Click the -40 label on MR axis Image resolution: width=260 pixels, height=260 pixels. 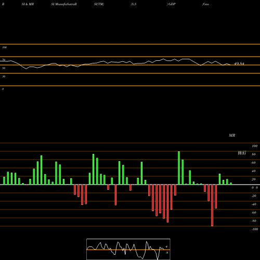pyautogui.click(x=254, y=204)
